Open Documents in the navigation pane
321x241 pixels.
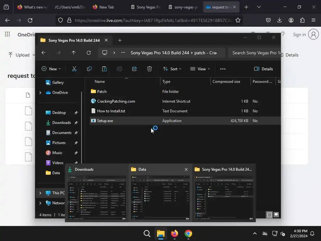[x=62, y=133]
